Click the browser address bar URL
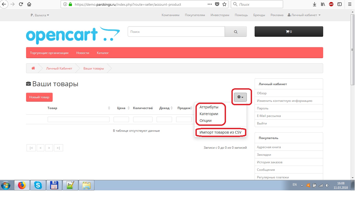Screen dimensions: 356x200 point(128,4)
